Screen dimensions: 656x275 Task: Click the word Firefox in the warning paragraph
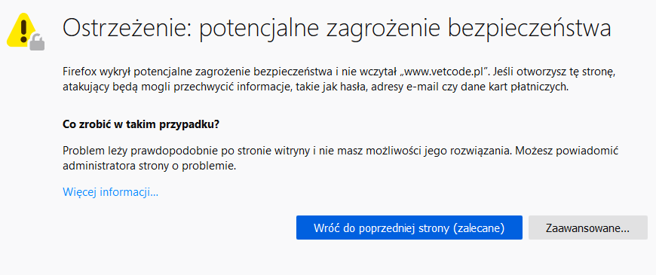[80, 72]
